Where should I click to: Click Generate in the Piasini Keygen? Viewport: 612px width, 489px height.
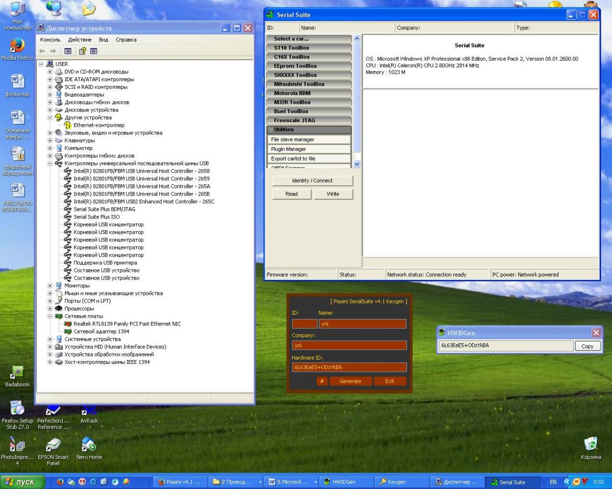pyautogui.click(x=350, y=381)
